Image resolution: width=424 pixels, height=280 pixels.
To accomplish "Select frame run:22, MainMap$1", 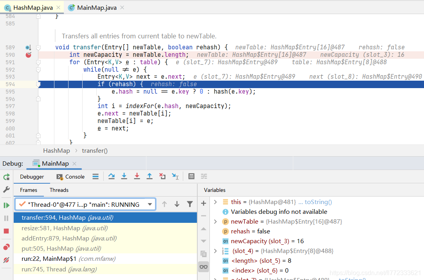I will coord(105,259).
